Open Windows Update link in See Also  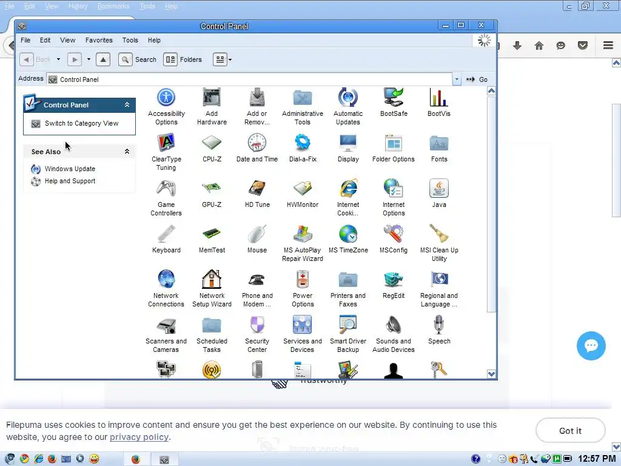pyautogui.click(x=70, y=169)
